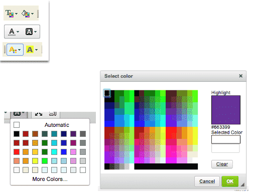The height and width of the screenshot is (193, 253).
Task: Pick the bright yellow palette swatch
Action: tap(35, 161)
